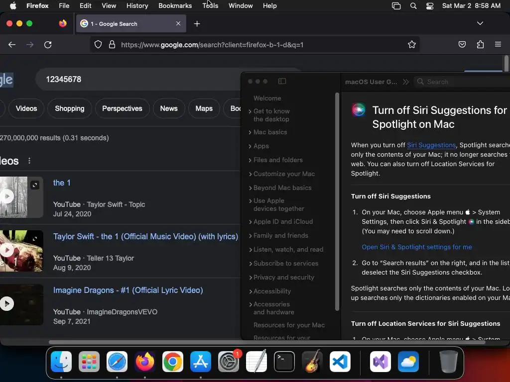510x382 pixels.
Task: Expand the Files and folders topic
Action: [x=250, y=160]
